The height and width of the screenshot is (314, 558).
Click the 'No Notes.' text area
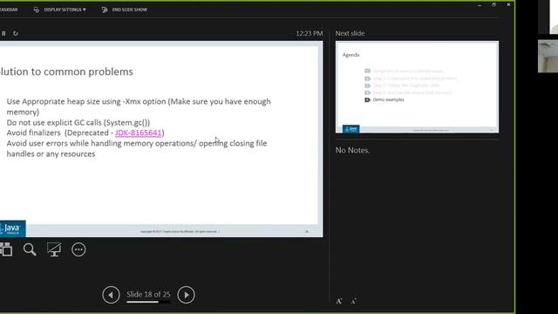click(352, 150)
